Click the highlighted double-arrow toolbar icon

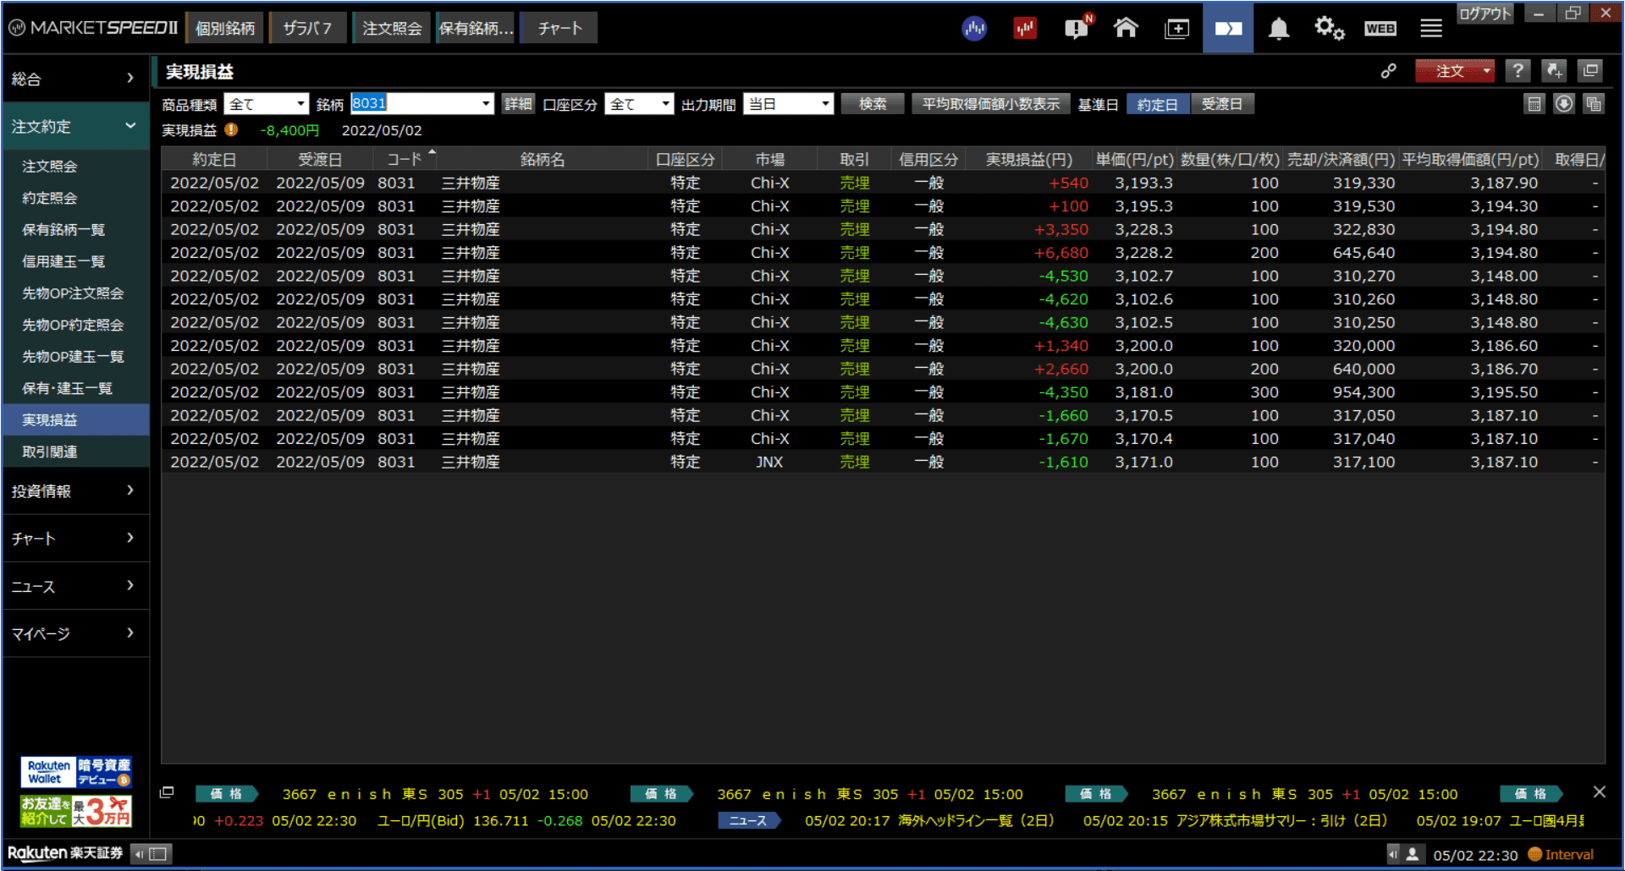coord(1228,28)
